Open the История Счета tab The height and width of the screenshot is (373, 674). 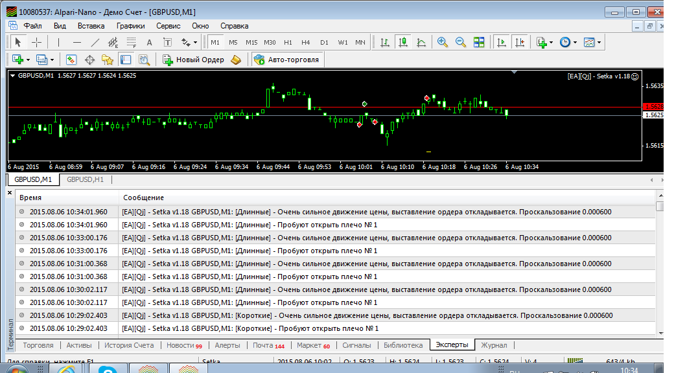[x=129, y=345]
